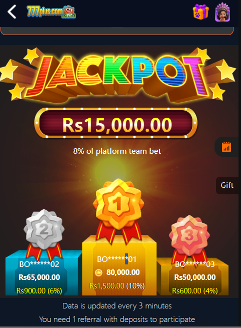Open the orange calendar chart side icon
The width and height of the screenshot is (241, 328).
(x=226, y=147)
